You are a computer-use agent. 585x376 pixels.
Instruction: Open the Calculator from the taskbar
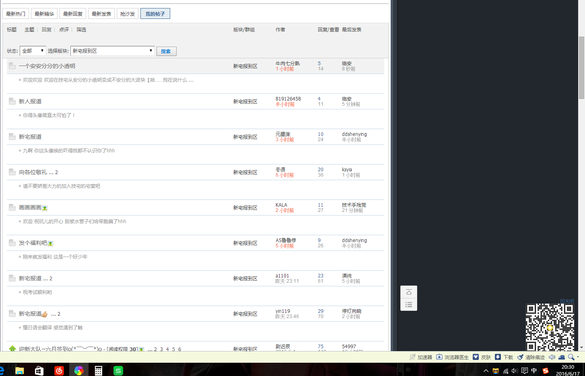98,370
